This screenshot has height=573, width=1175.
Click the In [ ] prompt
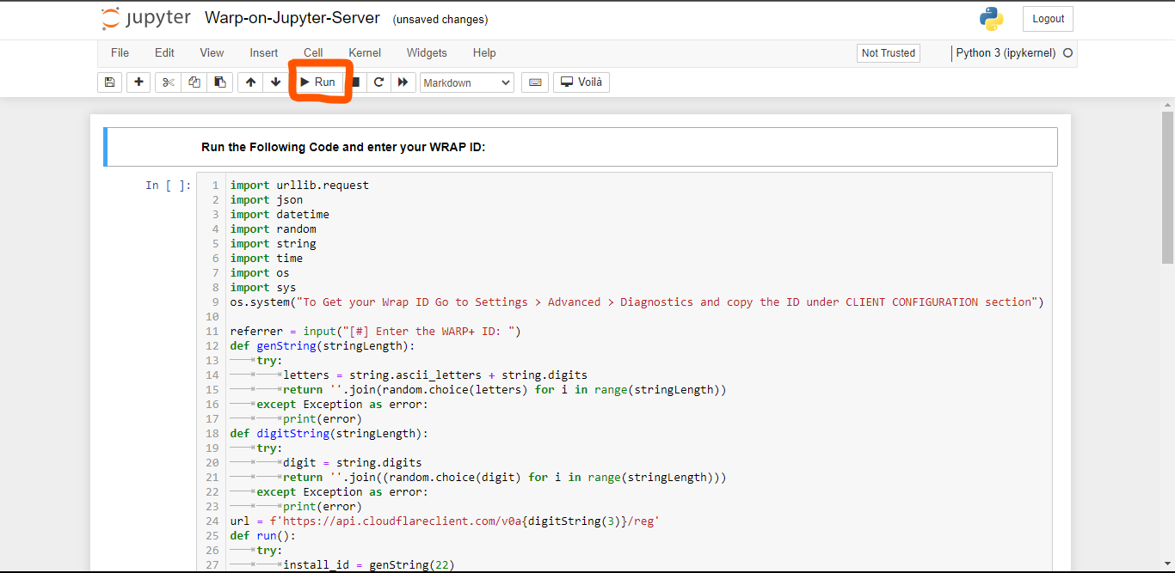[x=169, y=186]
